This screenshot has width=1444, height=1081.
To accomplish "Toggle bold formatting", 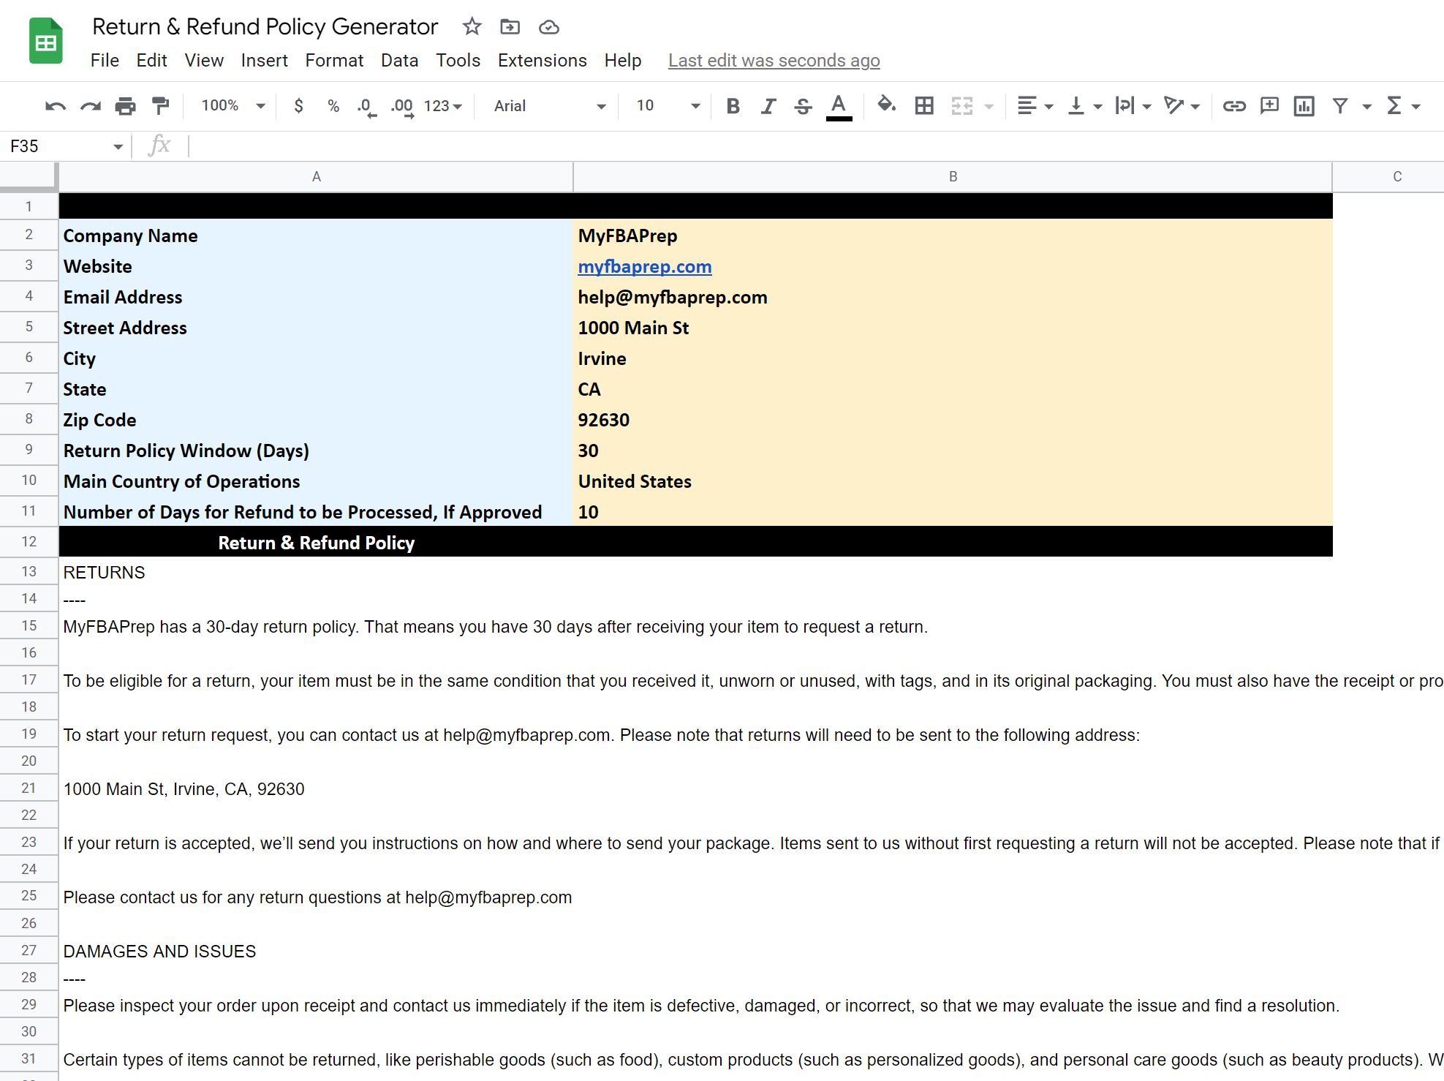I will click(733, 106).
